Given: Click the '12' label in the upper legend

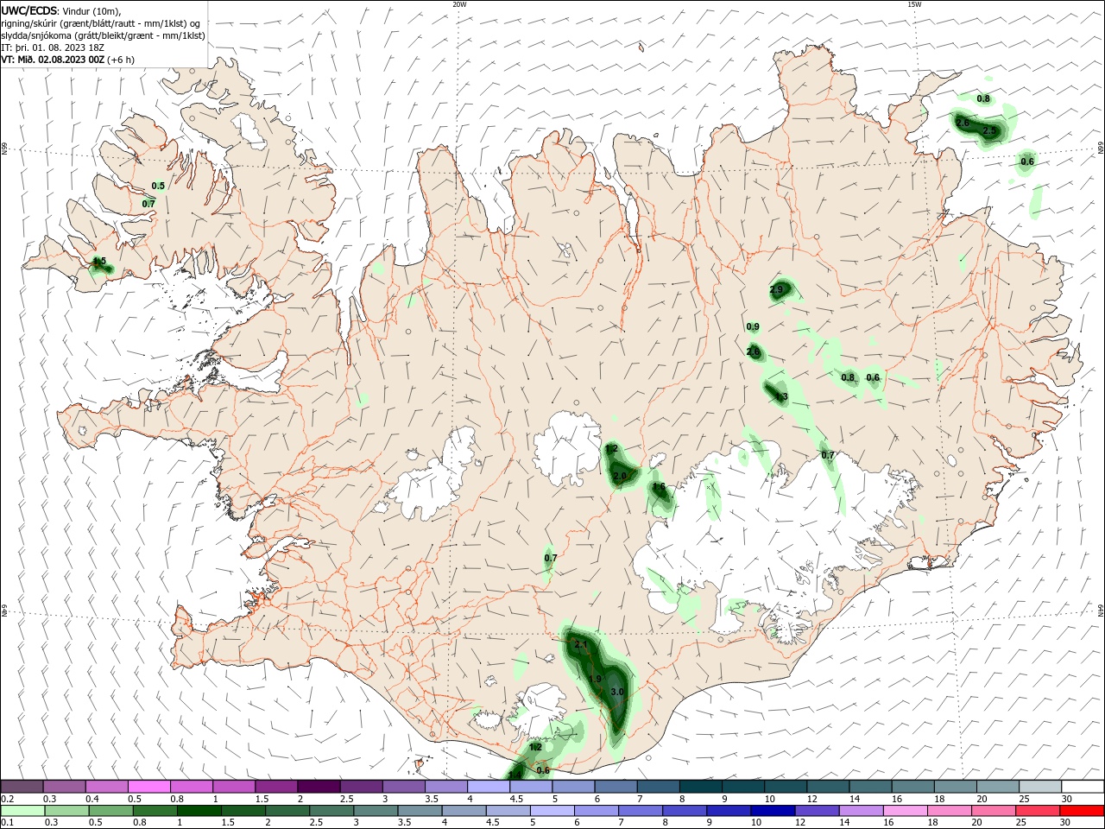Looking at the screenshot, I should pos(812,799).
